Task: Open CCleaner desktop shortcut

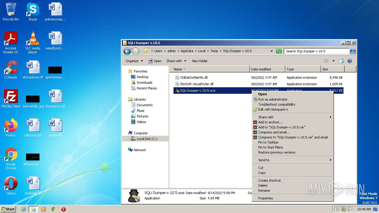Action: click(x=11, y=70)
